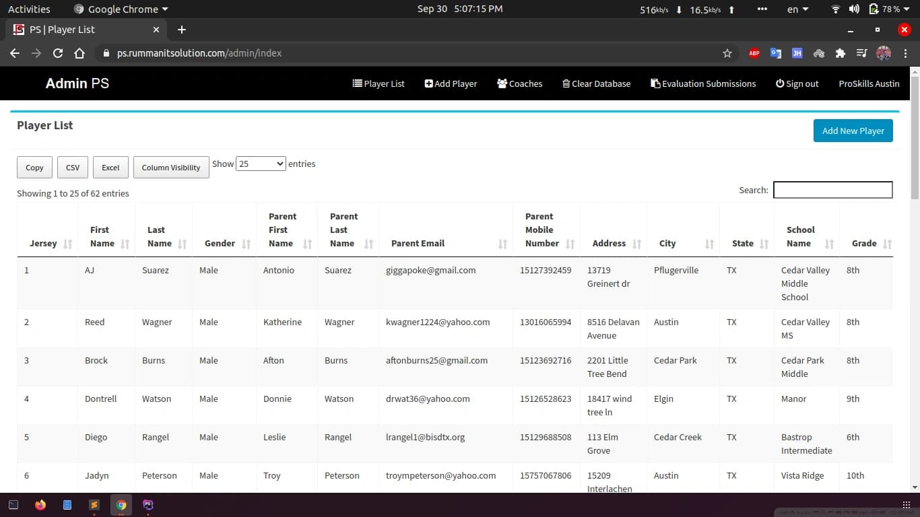Reload the page with the refresh icon
This screenshot has height=517, width=920.
point(58,53)
